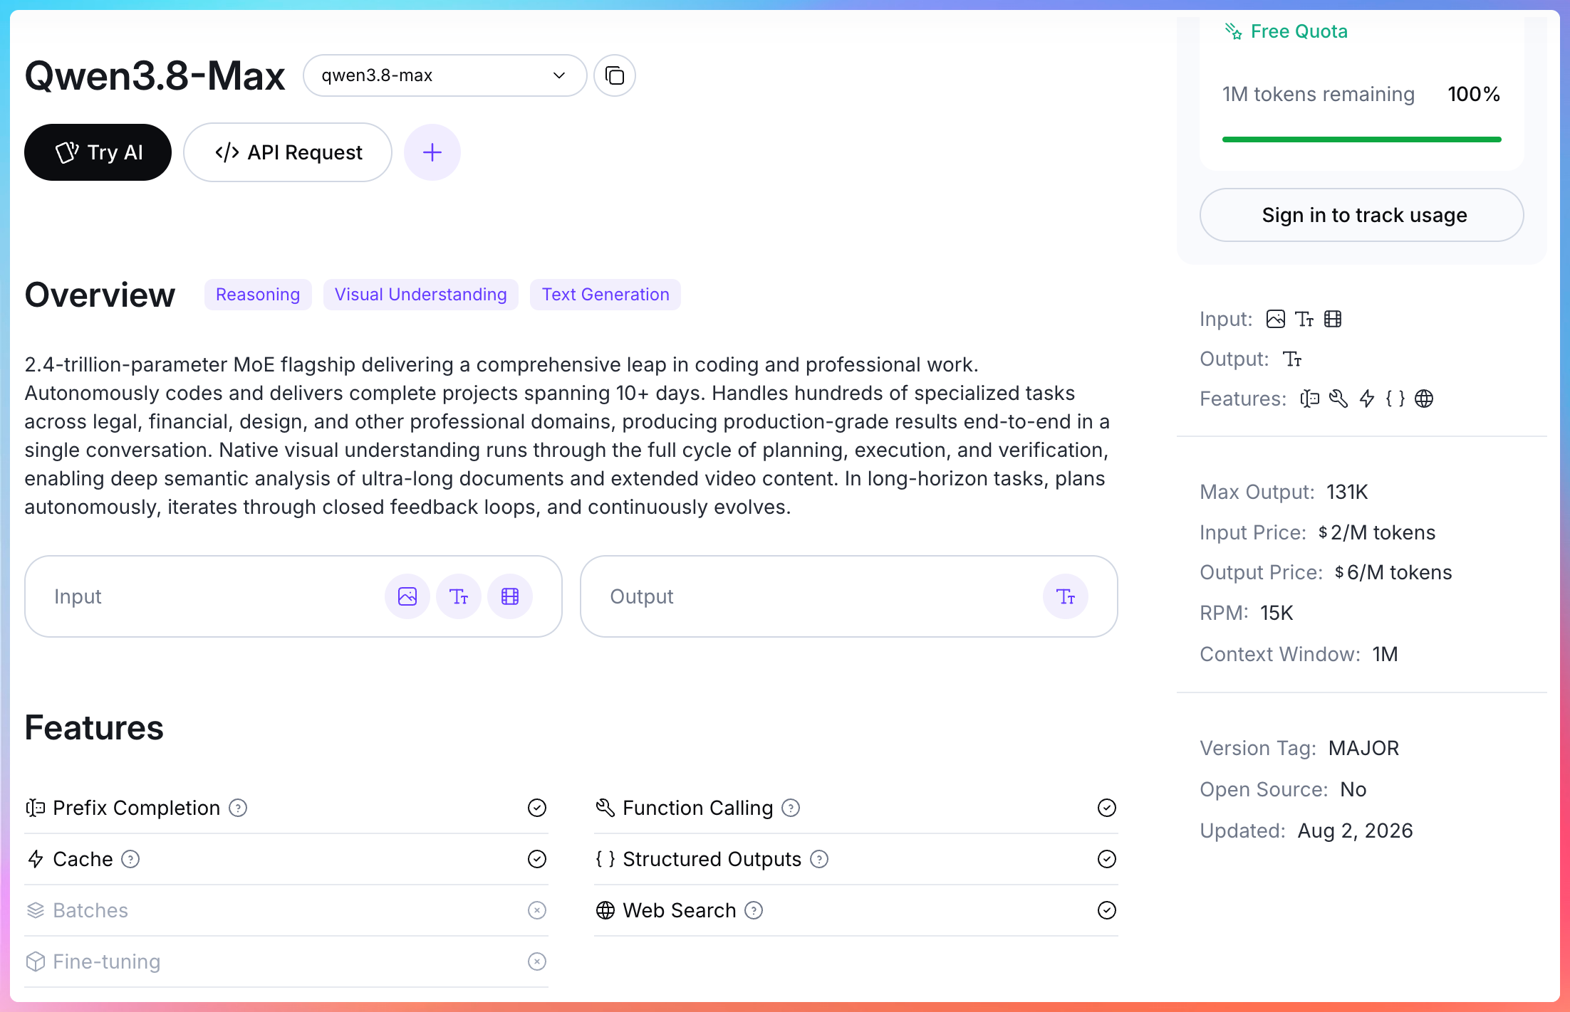Click the Max Output value '131K'
Viewport: 1570px width, 1012px height.
pyautogui.click(x=1347, y=492)
